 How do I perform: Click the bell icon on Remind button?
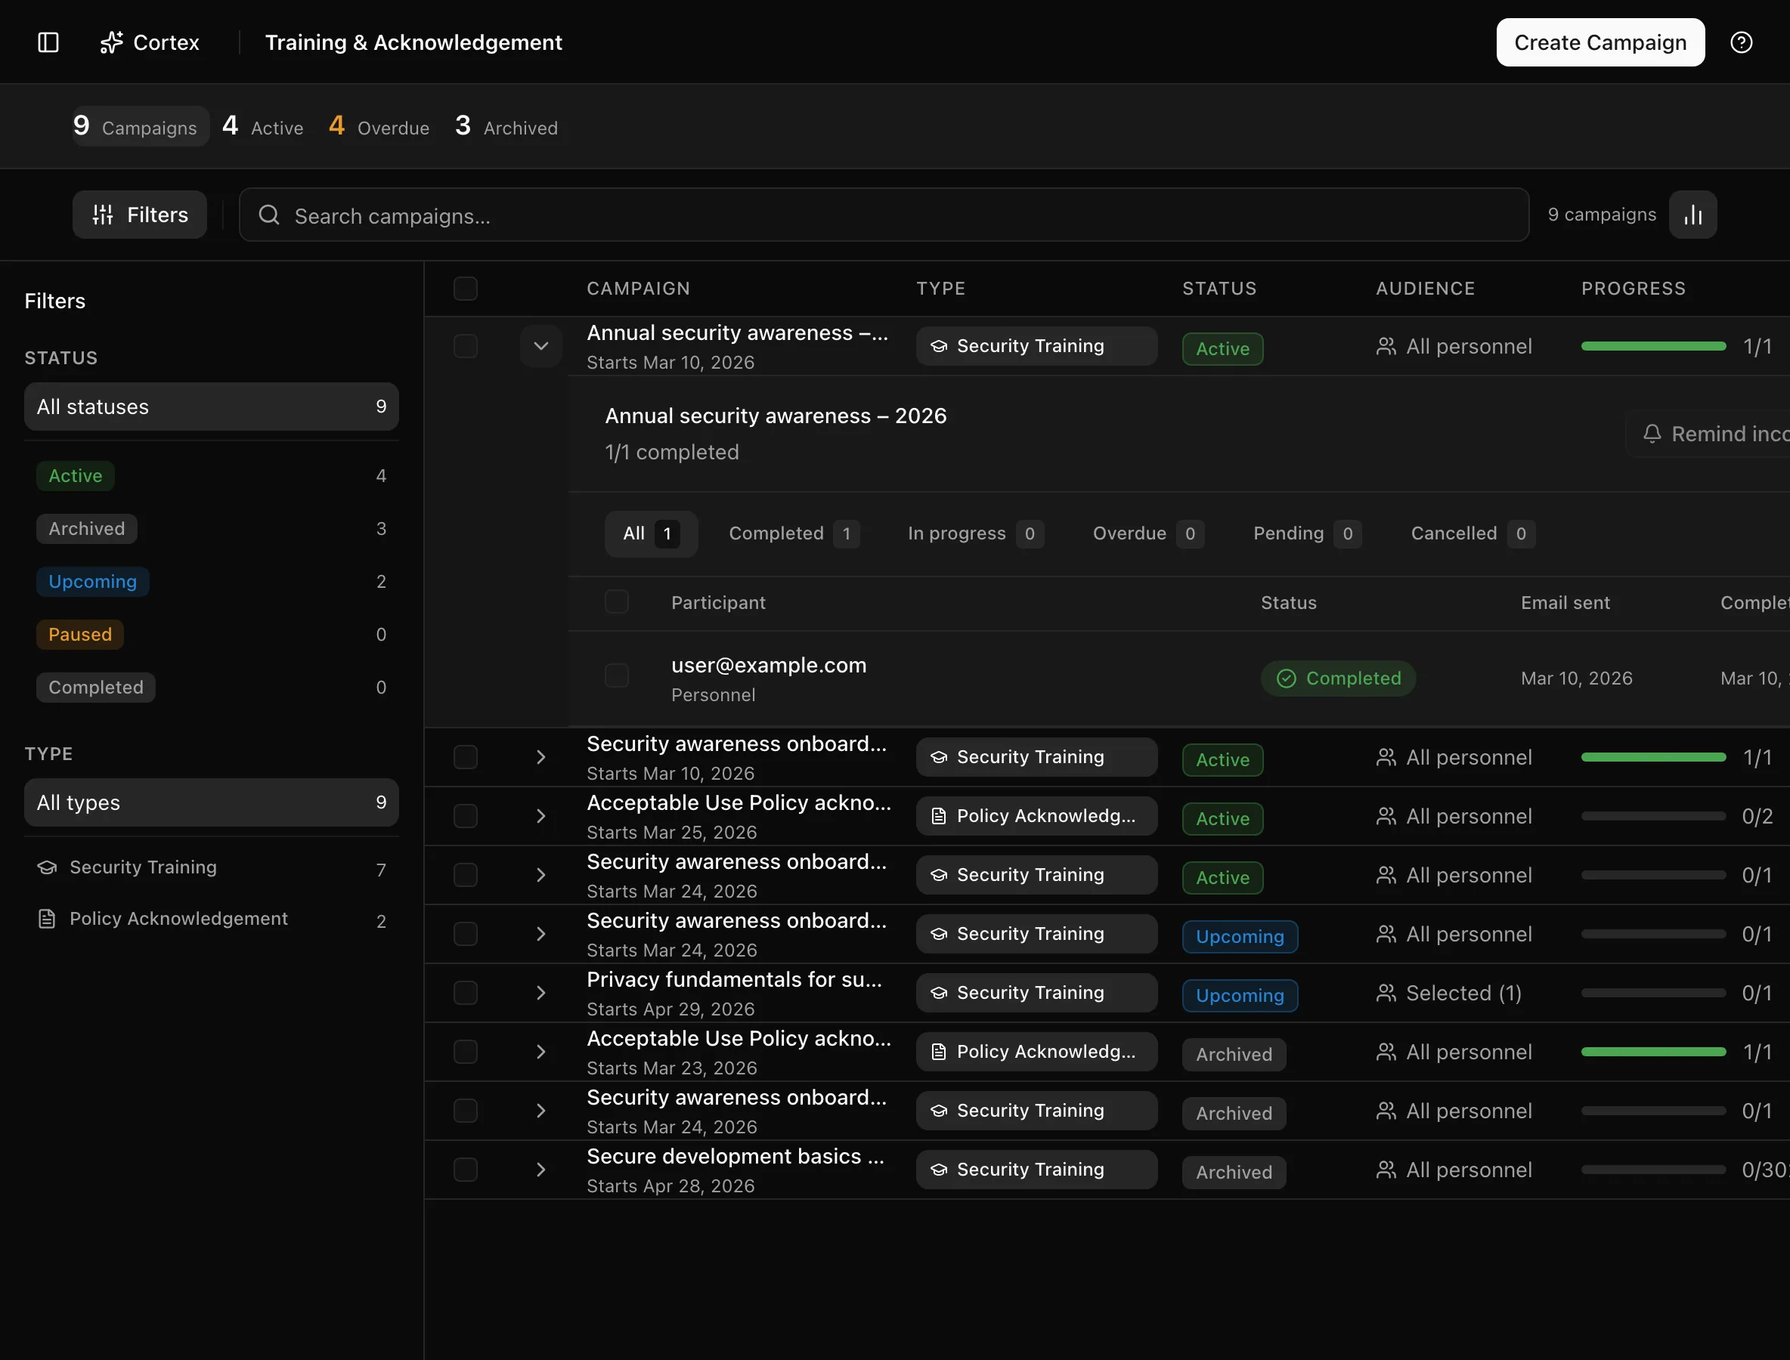(x=1652, y=434)
